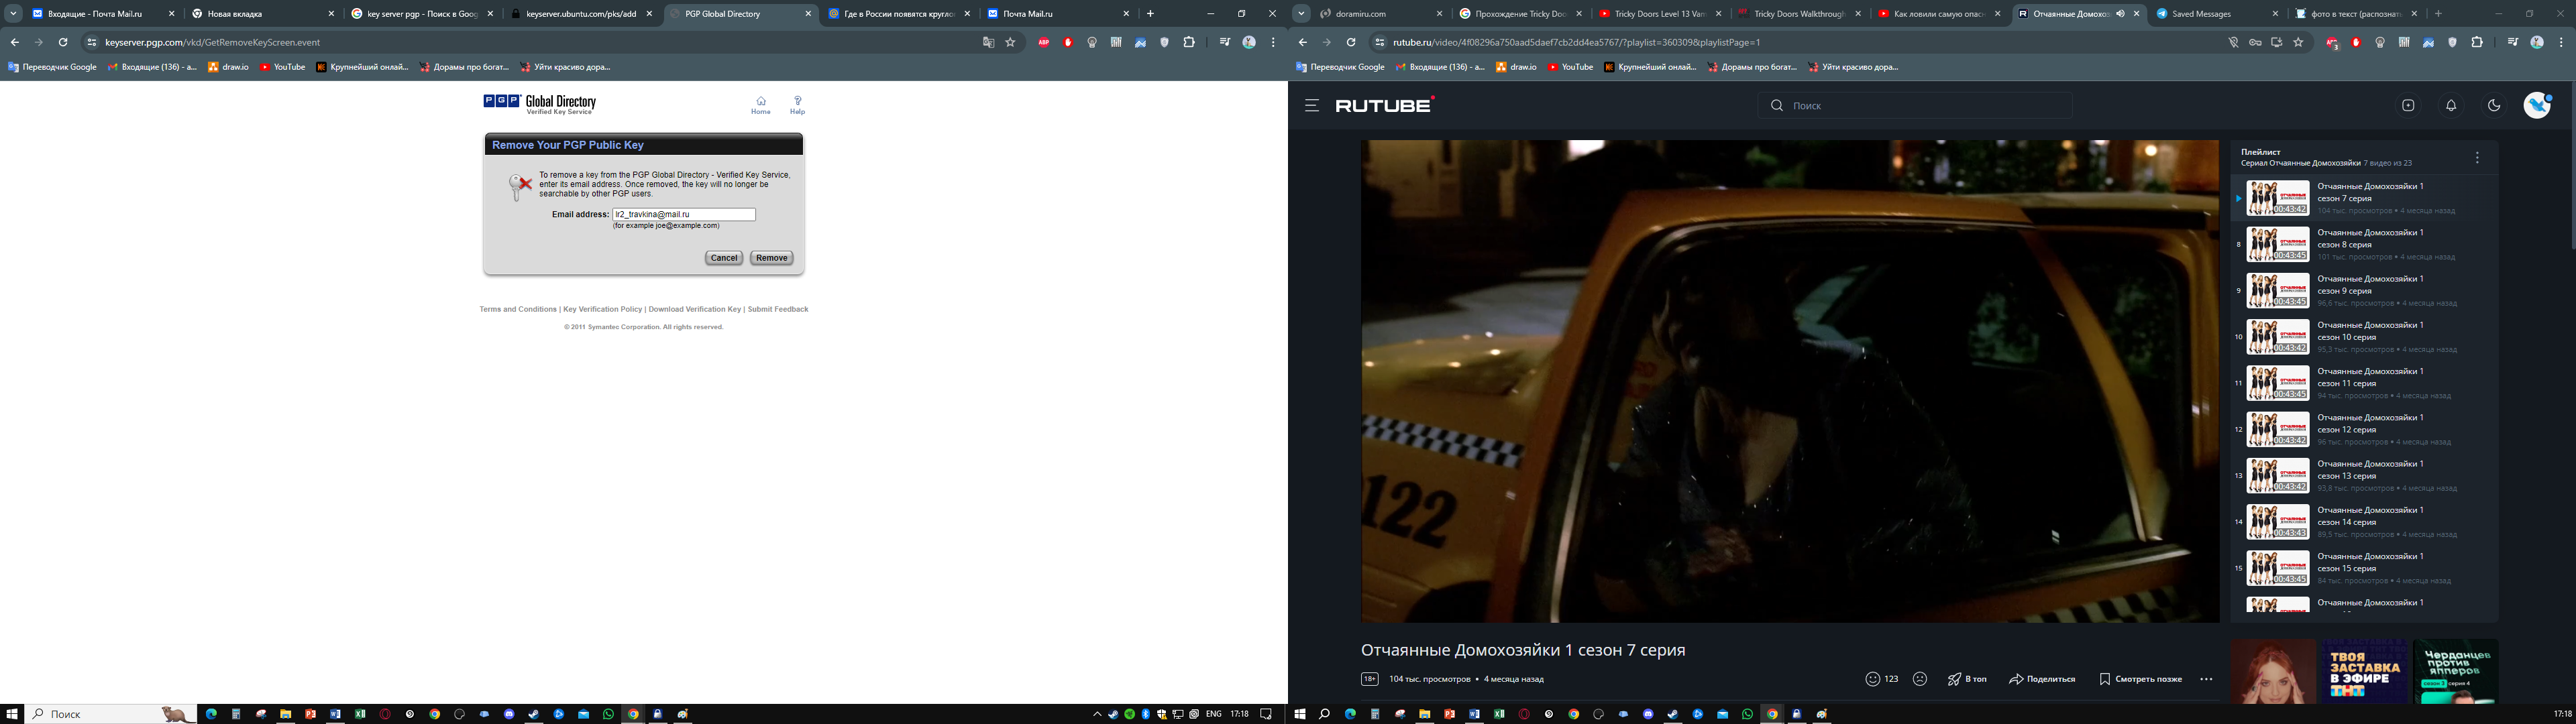Open media control icon in right browser toolbar

coord(2513,42)
